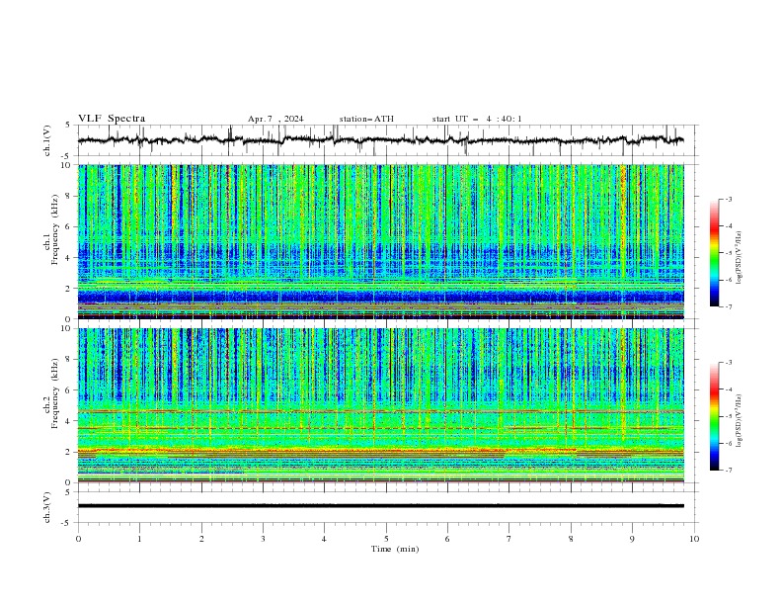Click the "ch.3(V)" waveform axis label

(47, 507)
